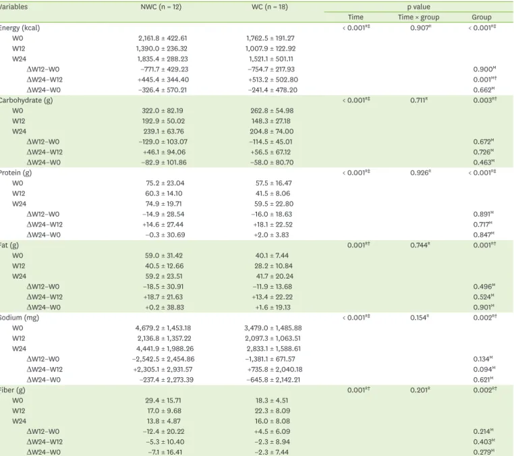This screenshot has height=456, width=514.
Task: Select value 239.1 ± 63.76
Action: 163,132
